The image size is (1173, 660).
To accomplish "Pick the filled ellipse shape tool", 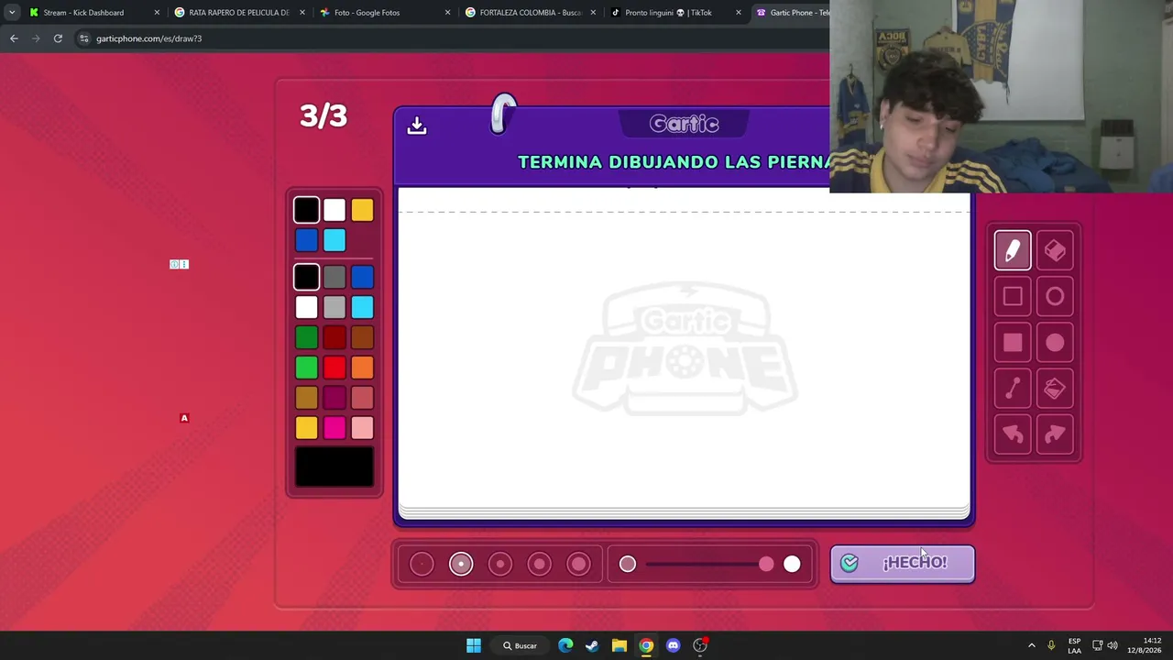I will tap(1055, 343).
